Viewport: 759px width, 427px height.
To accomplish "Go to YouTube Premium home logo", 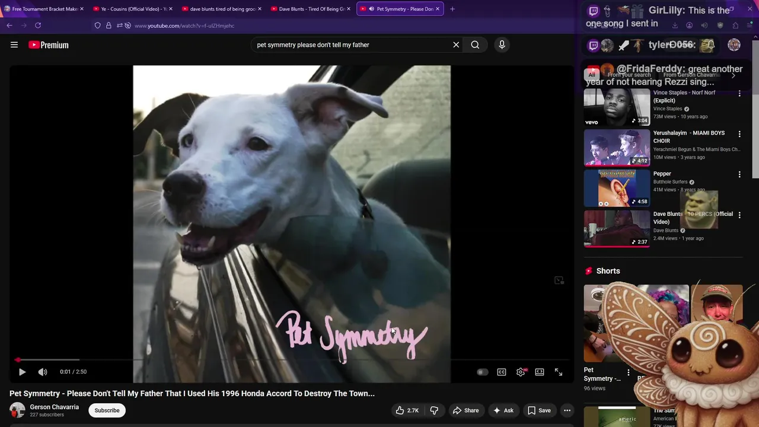I will point(49,44).
